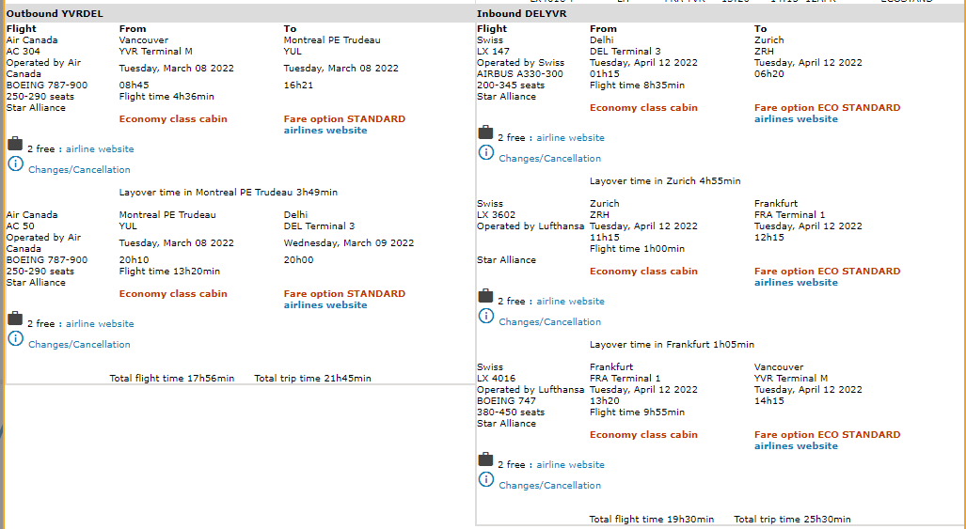Click the baggage icon for flight LX 4016
966x529 pixels.
pyautogui.click(x=485, y=459)
